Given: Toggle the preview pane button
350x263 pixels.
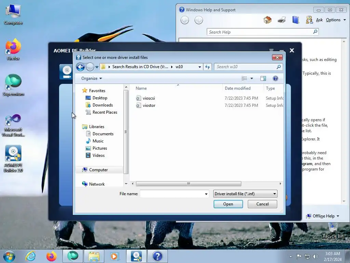Looking at the screenshot, I should (x=263, y=78).
